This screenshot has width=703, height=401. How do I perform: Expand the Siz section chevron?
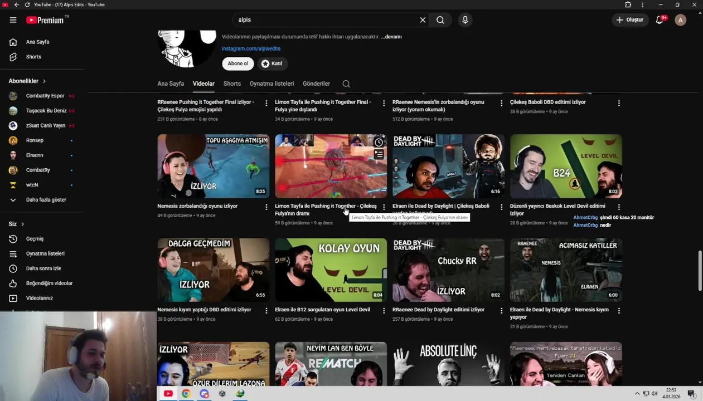tap(22, 224)
